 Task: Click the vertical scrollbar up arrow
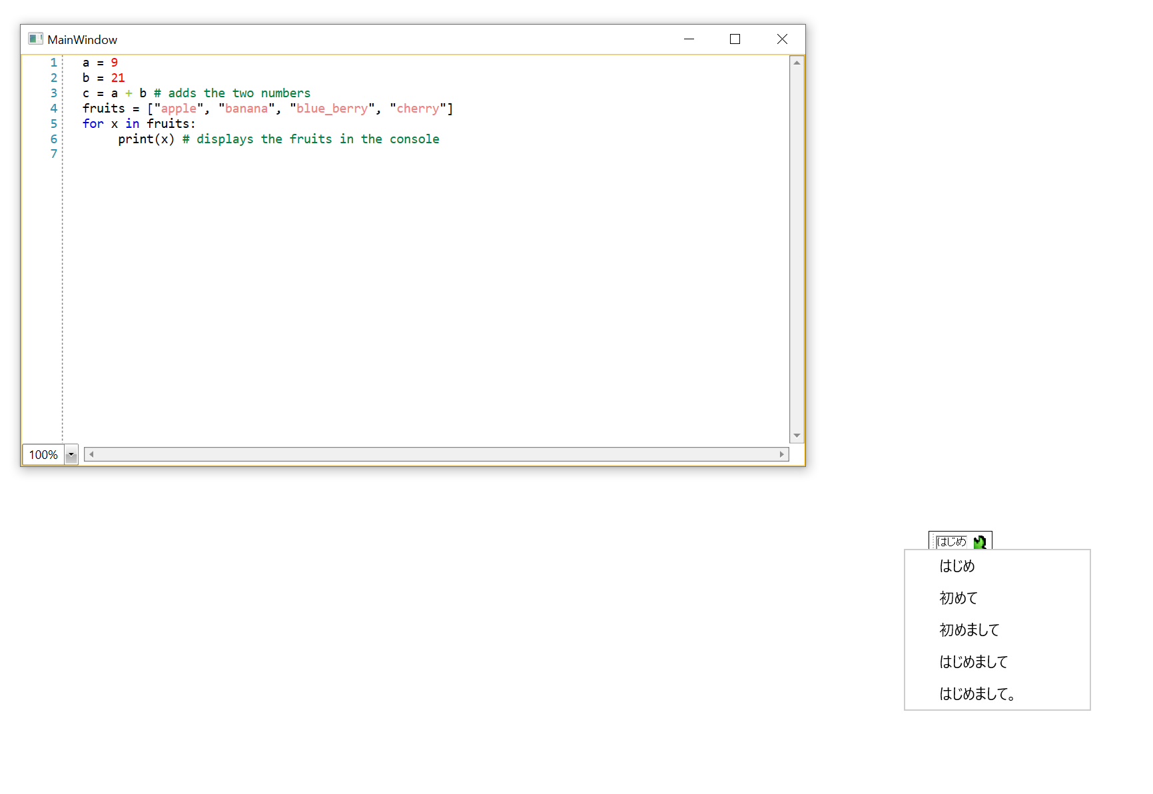pos(797,63)
